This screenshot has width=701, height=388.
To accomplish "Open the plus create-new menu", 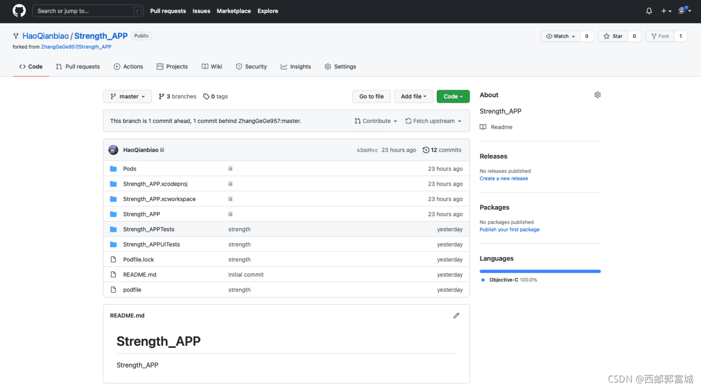I will [666, 11].
